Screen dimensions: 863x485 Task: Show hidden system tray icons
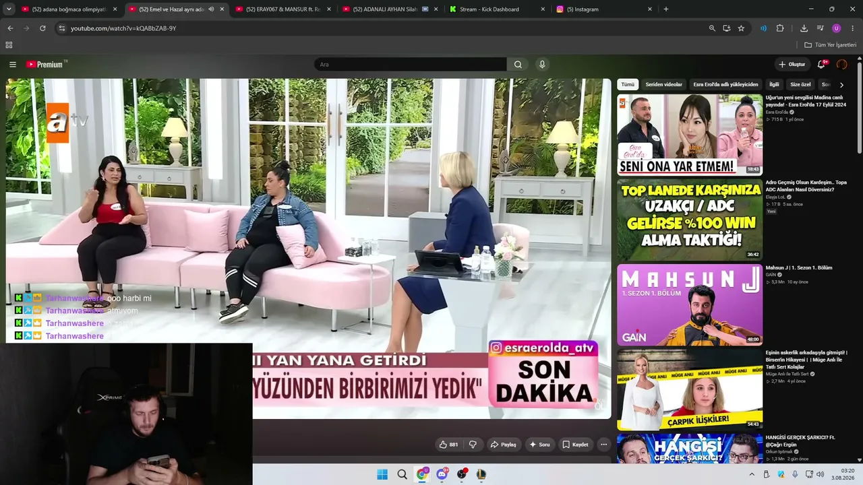pos(752,474)
